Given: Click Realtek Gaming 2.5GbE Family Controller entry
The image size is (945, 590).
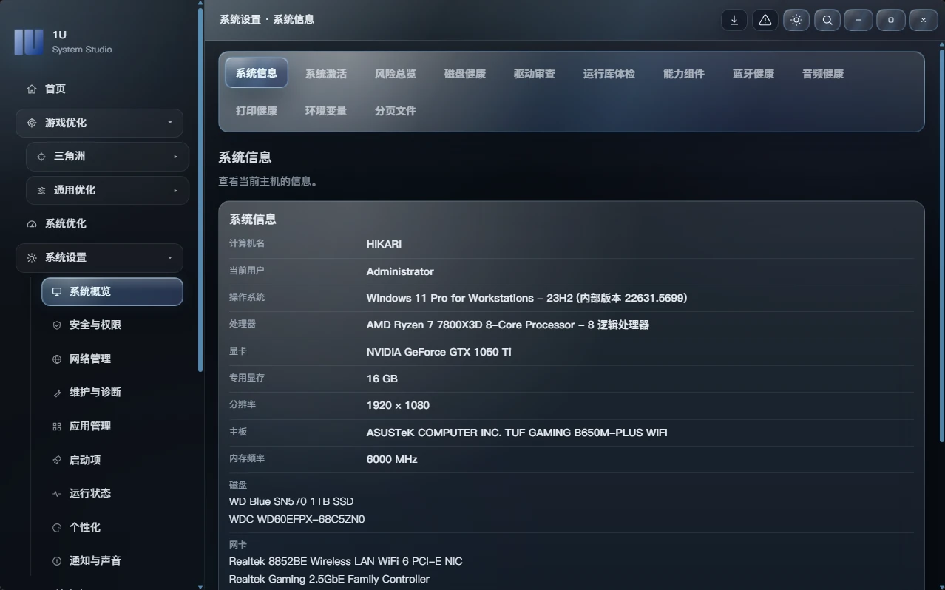Looking at the screenshot, I should pyautogui.click(x=329, y=579).
